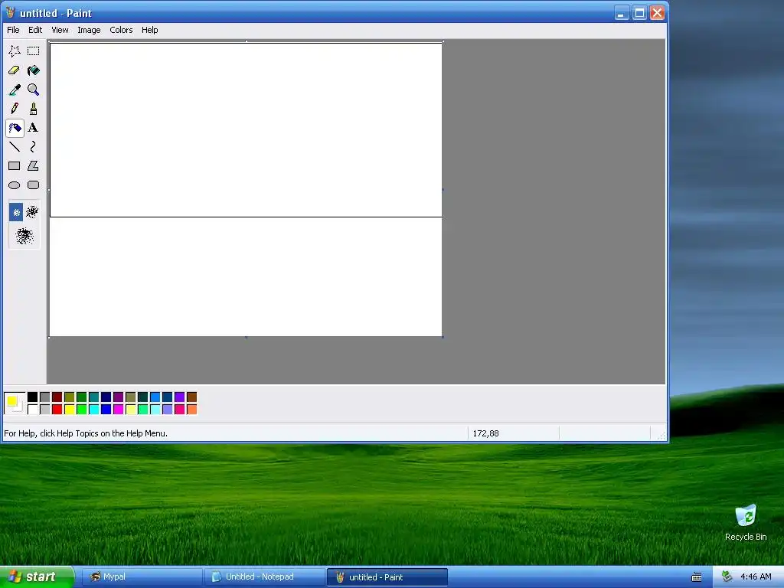Open the File menu

pos(13,30)
